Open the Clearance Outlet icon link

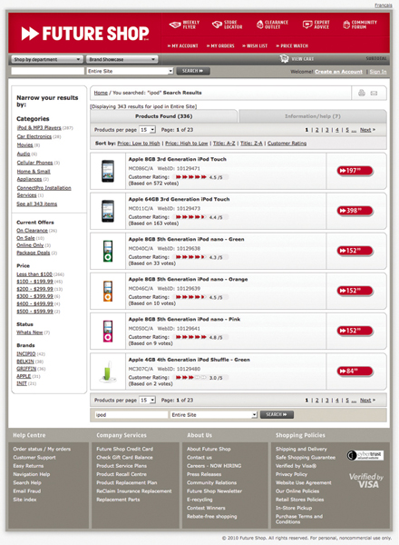[x=272, y=25]
